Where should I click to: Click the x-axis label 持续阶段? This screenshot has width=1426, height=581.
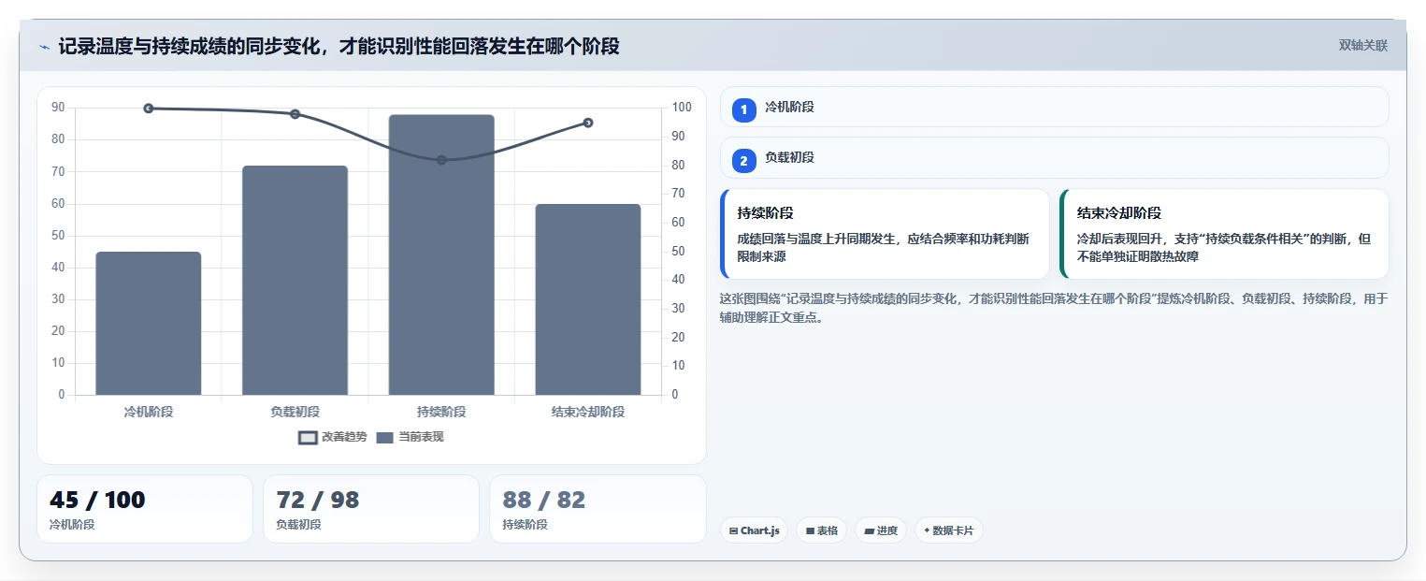click(x=441, y=412)
